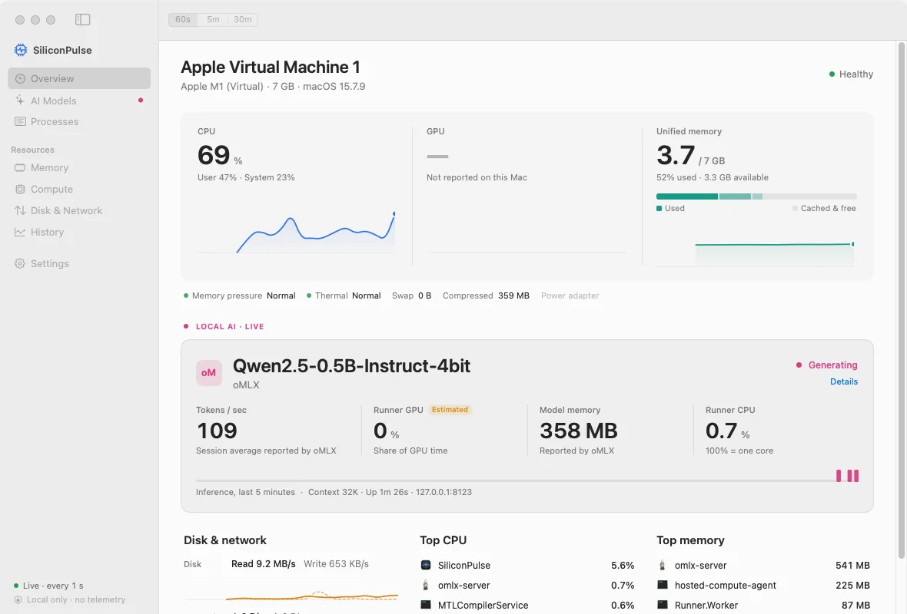907x614 pixels.
Task: Click the Overview clock icon
Action: [20, 78]
